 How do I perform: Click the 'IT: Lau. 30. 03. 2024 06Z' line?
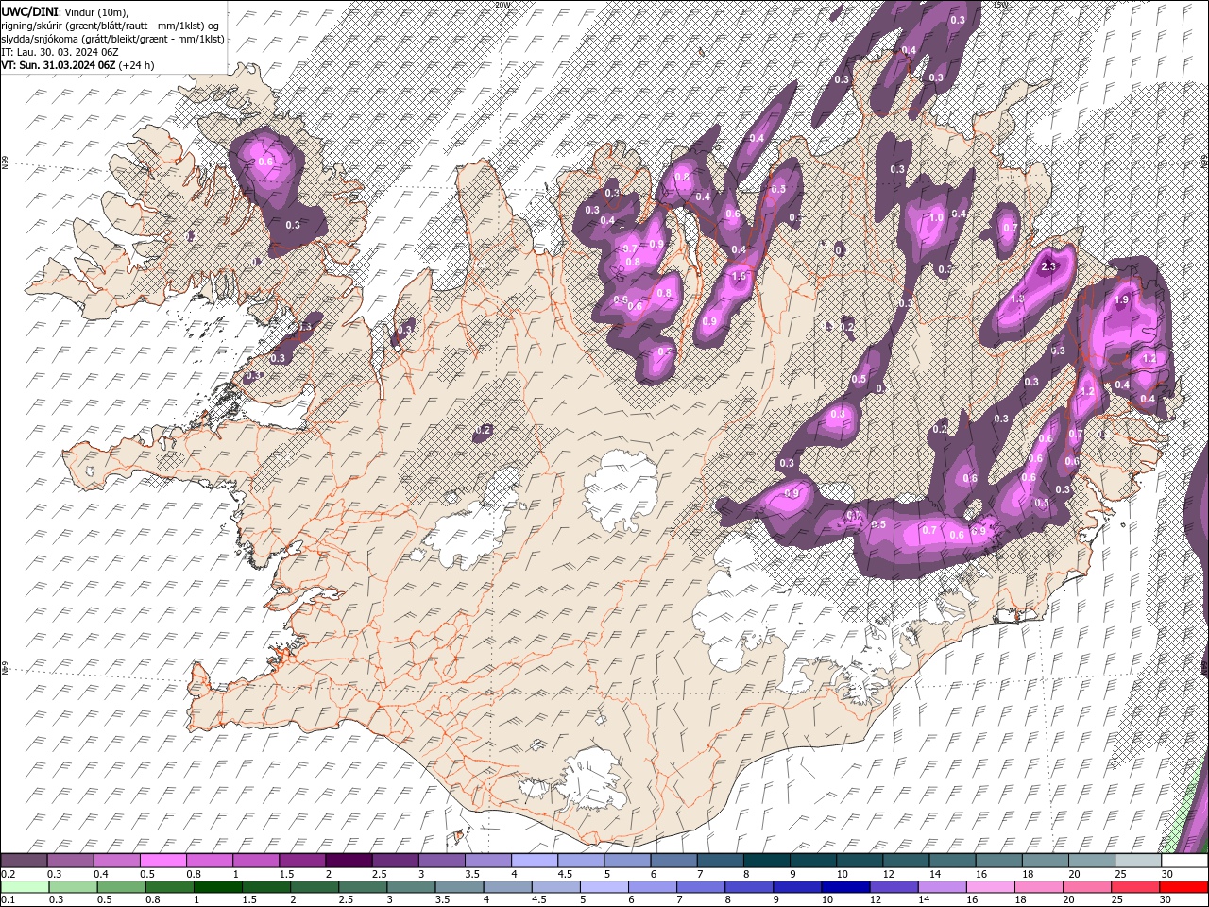pos(60,52)
